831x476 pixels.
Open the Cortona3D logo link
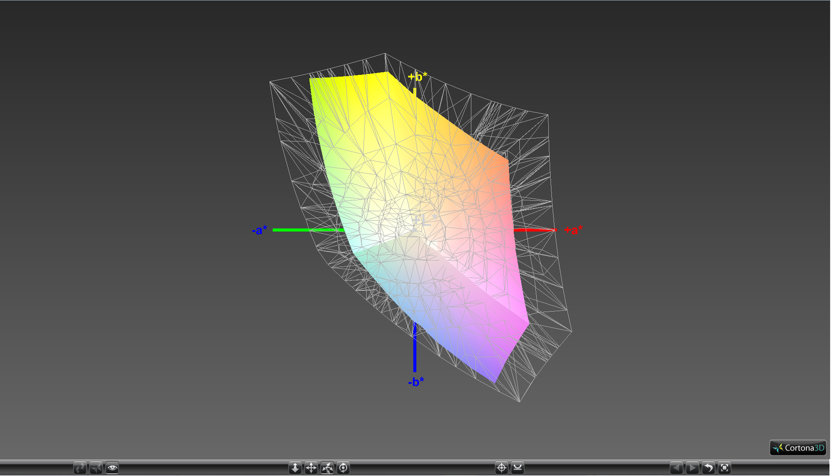pyautogui.click(x=798, y=448)
